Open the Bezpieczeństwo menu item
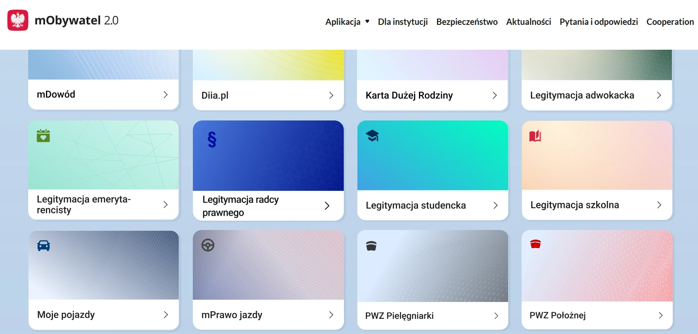Screen dimensions: 698x334 pos(467,22)
